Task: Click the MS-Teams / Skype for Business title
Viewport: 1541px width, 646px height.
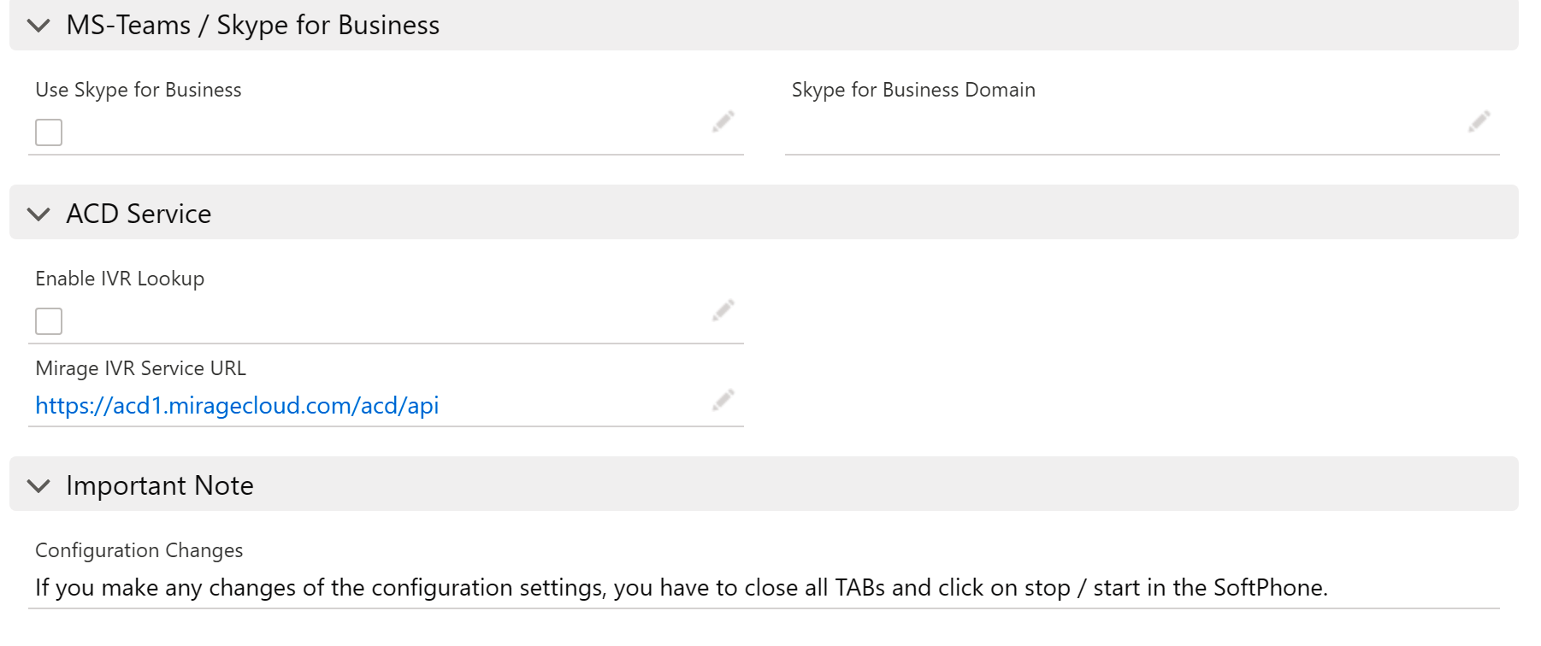Action: 253,26
